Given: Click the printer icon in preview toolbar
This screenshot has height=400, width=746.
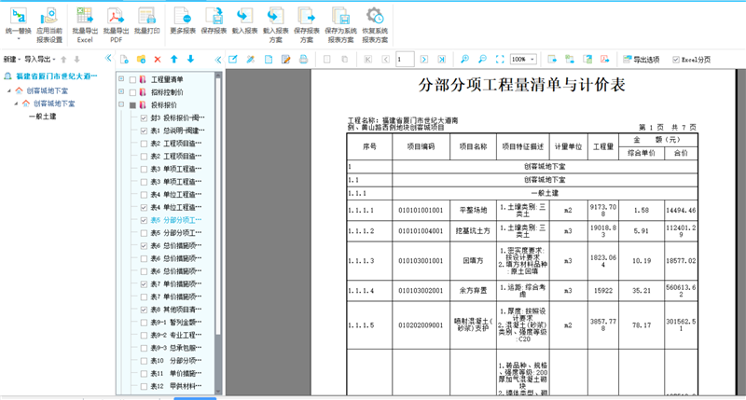Looking at the screenshot, I should point(304,60).
